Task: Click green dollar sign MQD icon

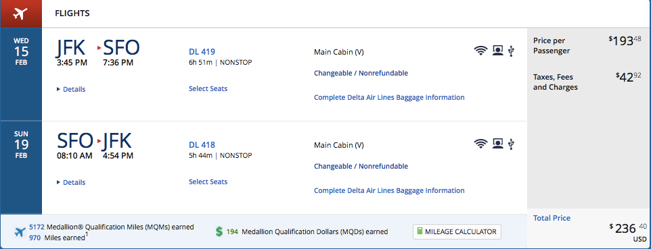Action: [219, 231]
